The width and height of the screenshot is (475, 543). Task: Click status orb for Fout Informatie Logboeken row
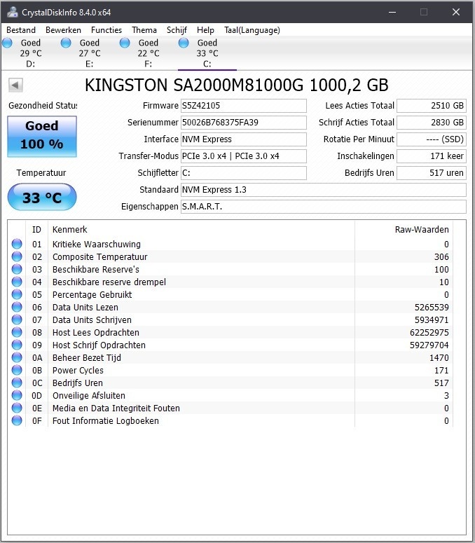tap(17, 420)
